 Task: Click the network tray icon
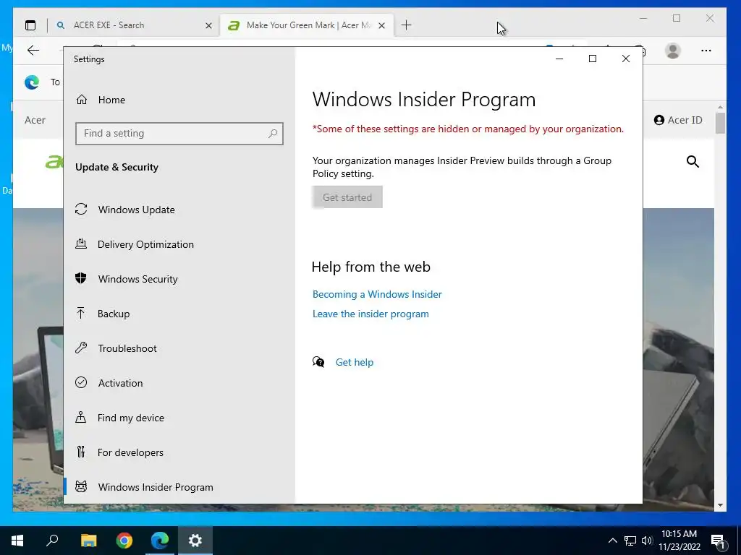tap(630, 541)
